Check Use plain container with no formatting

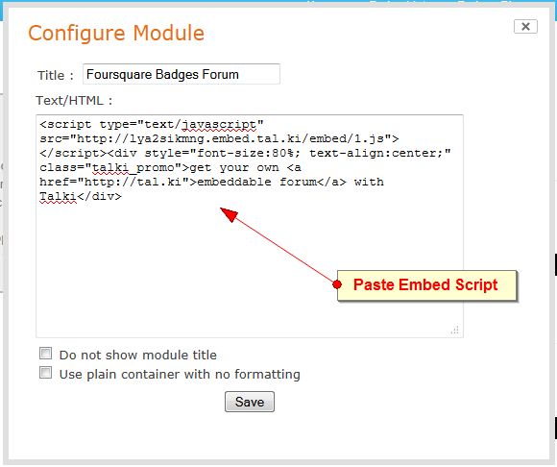(45, 373)
